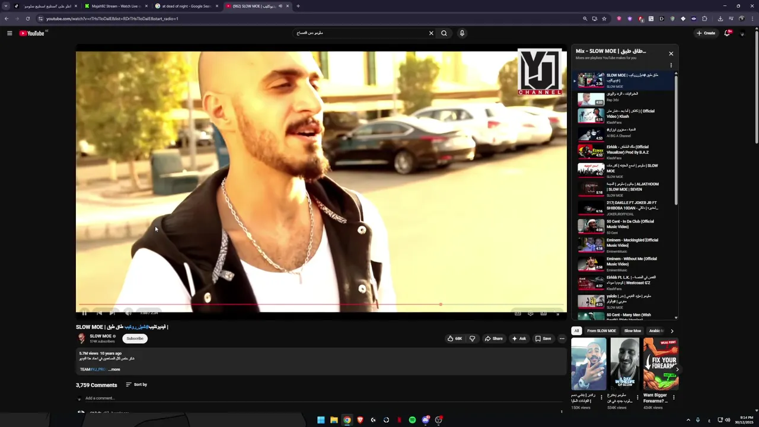Save the video to a playlist
Viewport: 759px width, 427px height.
[x=543, y=339]
